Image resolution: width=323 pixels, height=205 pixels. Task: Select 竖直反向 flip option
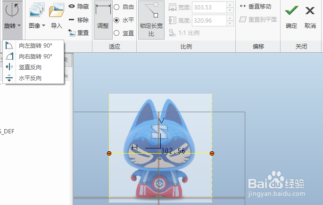pos(30,67)
